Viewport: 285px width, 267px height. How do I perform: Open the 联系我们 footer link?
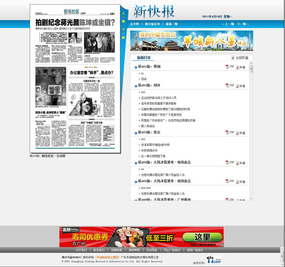[99, 250]
